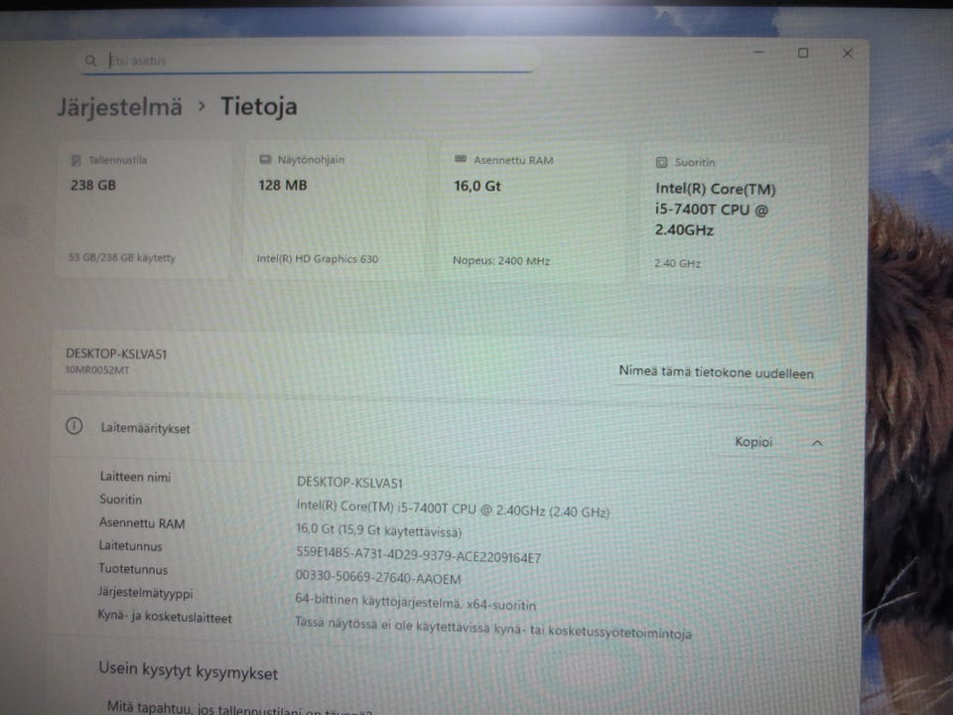953x715 pixels.
Task: Open the Mitä tapahtuu, jos tallennustilani question
Action: 239,708
